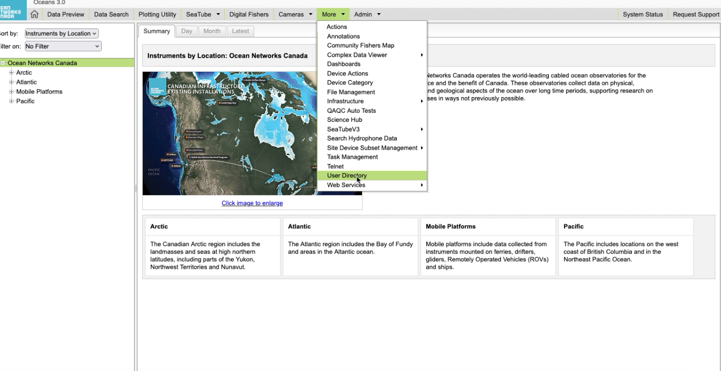This screenshot has width=721, height=371.
Task: Open Site Device Subset Management submenu
Action: click(372, 148)
